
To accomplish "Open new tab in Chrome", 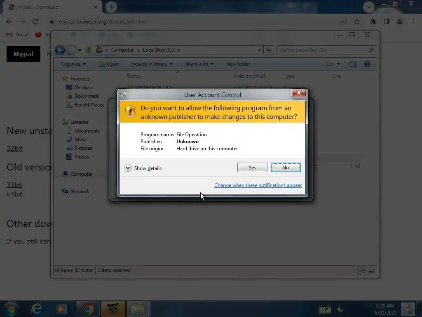I will (x=111, y=7).
